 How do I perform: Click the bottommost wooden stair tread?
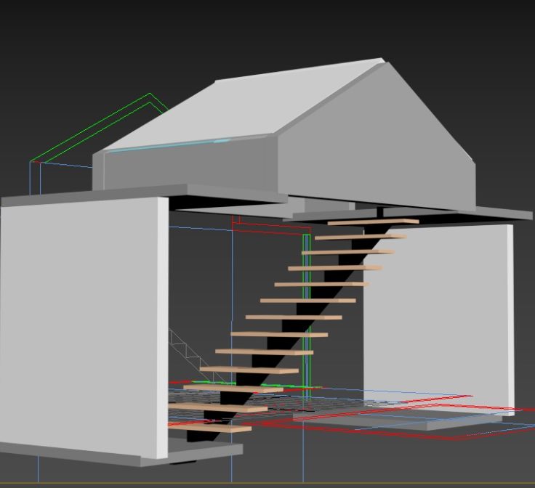click(x=209, y=429)
